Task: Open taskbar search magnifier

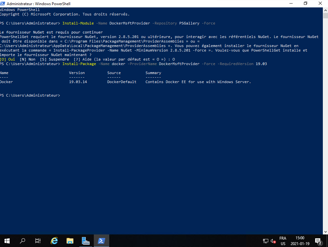Action: tap(22, 241)
